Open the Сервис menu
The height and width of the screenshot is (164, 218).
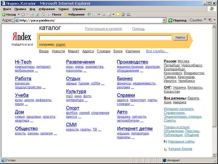click(x=64, y=9)
